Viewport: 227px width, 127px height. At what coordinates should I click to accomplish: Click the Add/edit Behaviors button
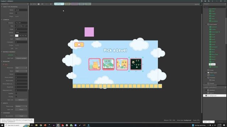click(x=21, y=100)
